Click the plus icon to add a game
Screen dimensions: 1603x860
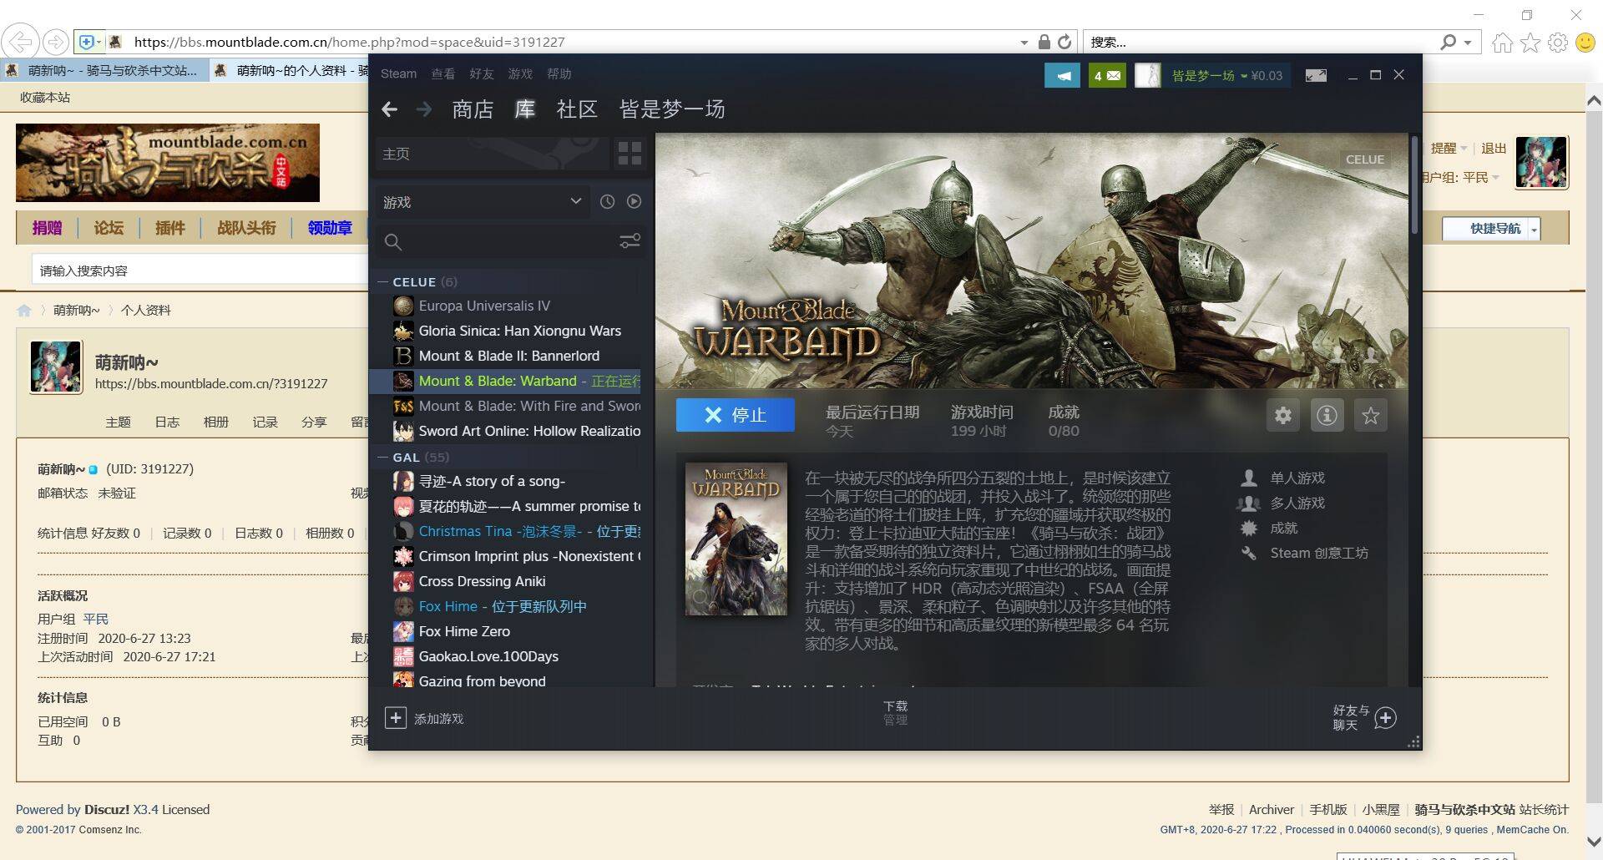click(396, 717)
